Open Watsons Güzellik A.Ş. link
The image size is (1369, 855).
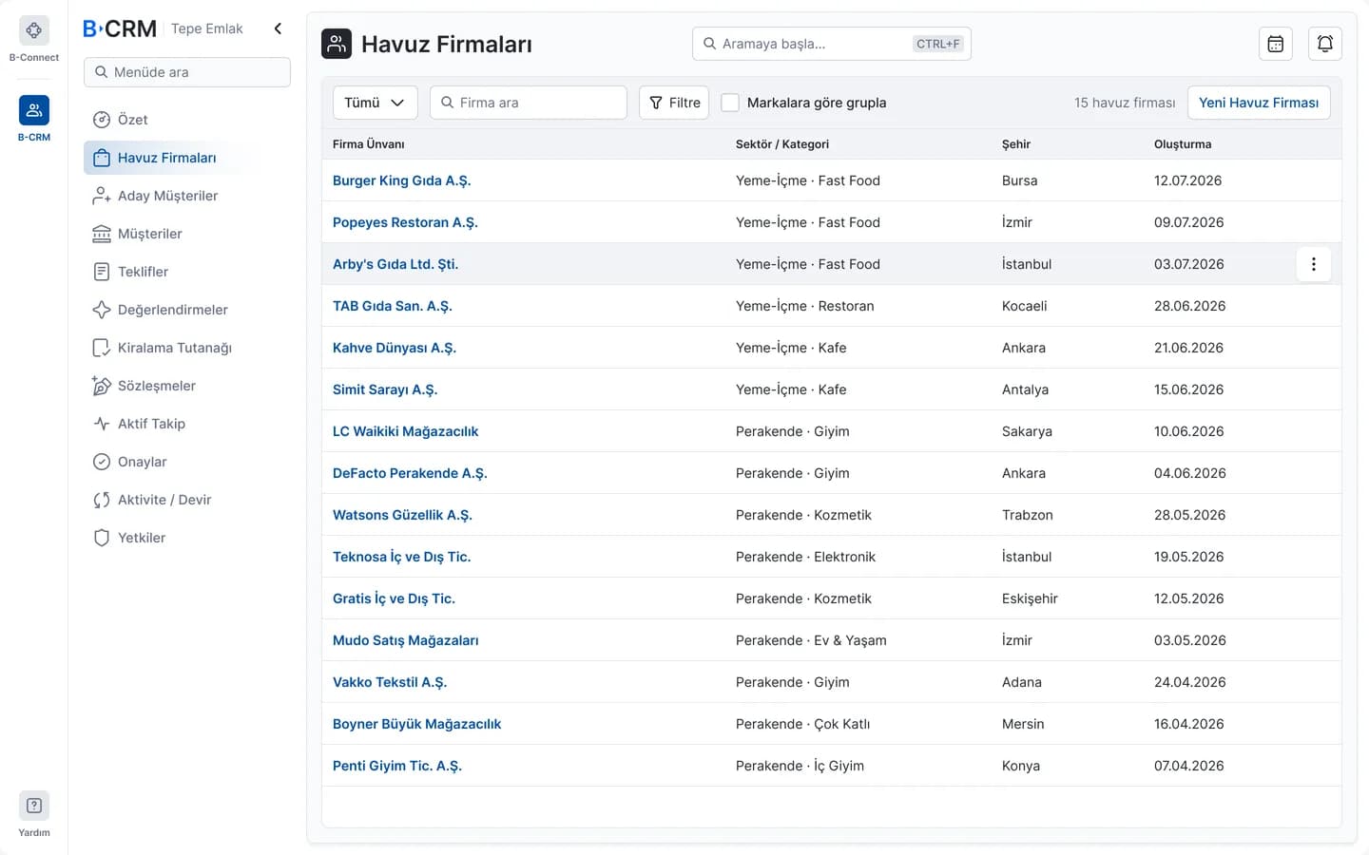402,515
